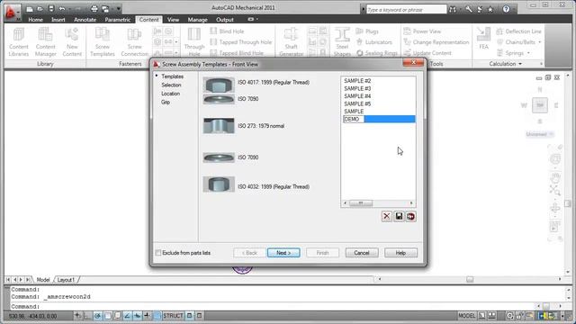Select Grip step in dialog sidebar
This screenshot has width=576, height=324.
pos(166,102)
